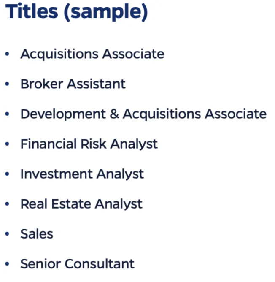Select the "Sales" list item
275x282 pixels.
pyautogui.click(x=37, y=234)
